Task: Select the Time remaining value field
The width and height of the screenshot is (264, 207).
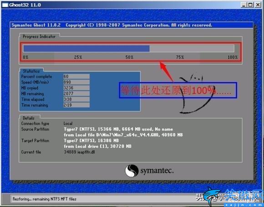Action: click(x=76, y=105)
